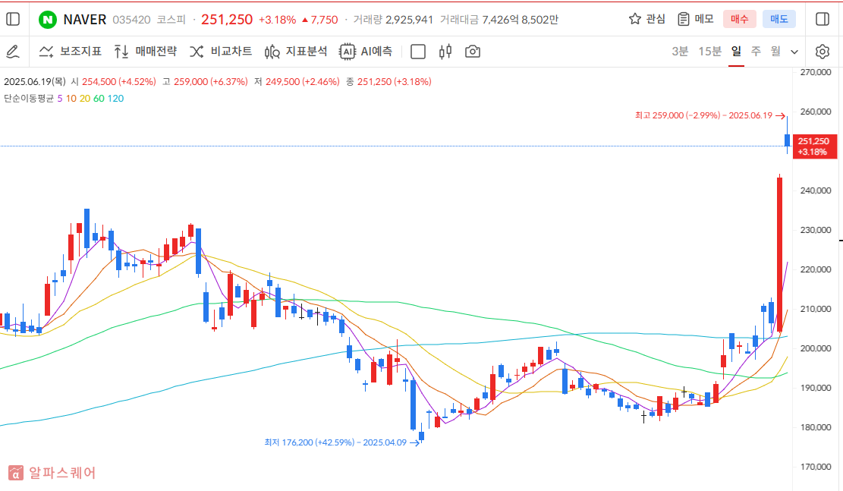Open 비교차트 comparison chart
Screen dimensions: 843x491
point(221,52)
